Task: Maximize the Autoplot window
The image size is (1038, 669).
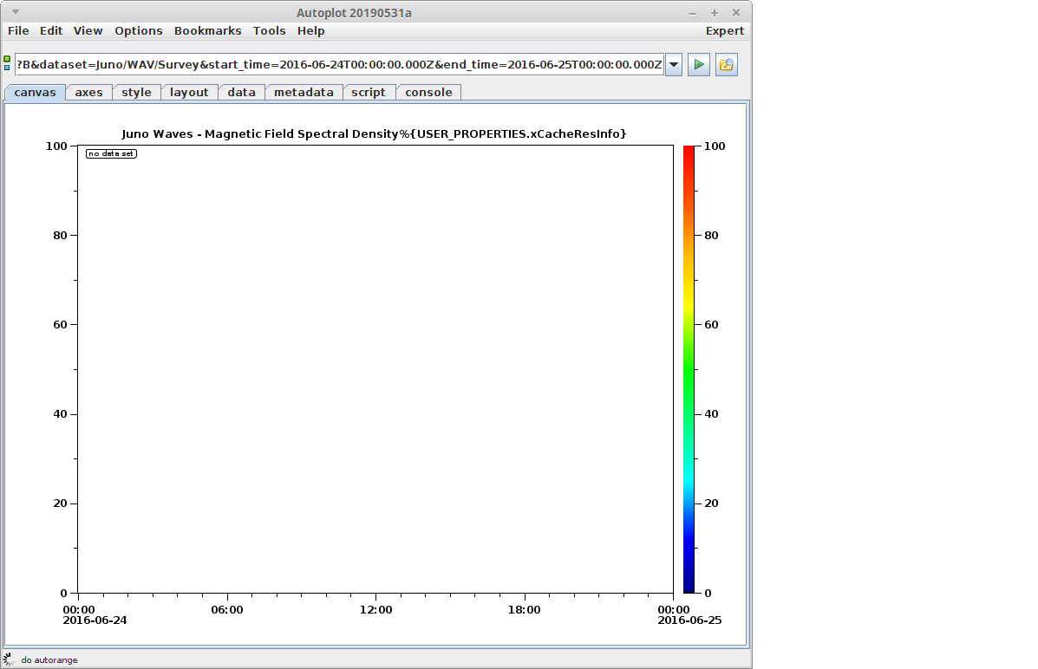Action: (715, 13)
